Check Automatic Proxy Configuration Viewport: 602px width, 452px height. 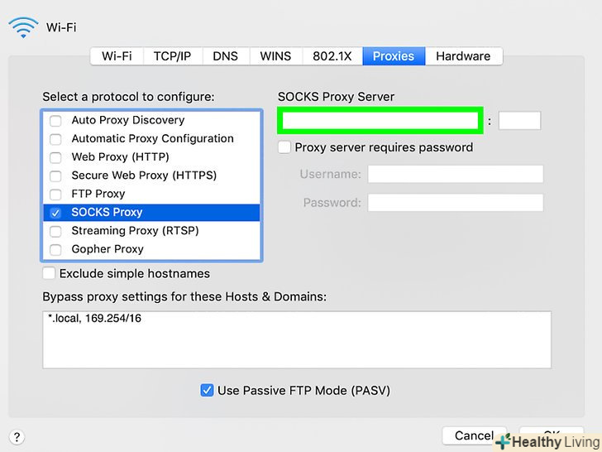(56, 139)
